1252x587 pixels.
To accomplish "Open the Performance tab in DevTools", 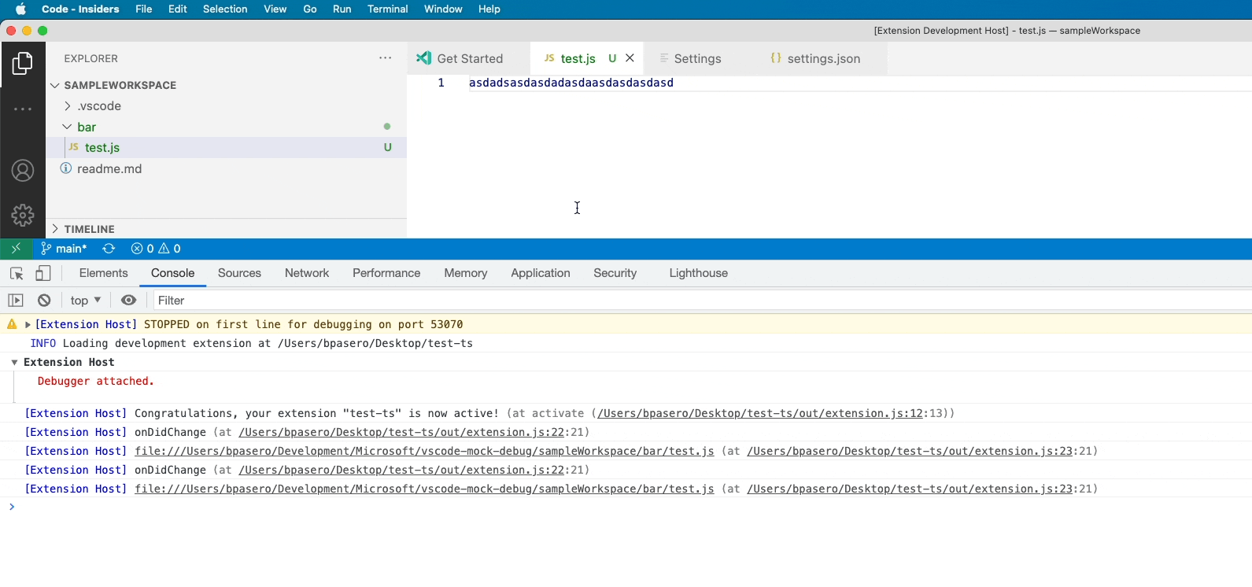I will tap(386, 273).
